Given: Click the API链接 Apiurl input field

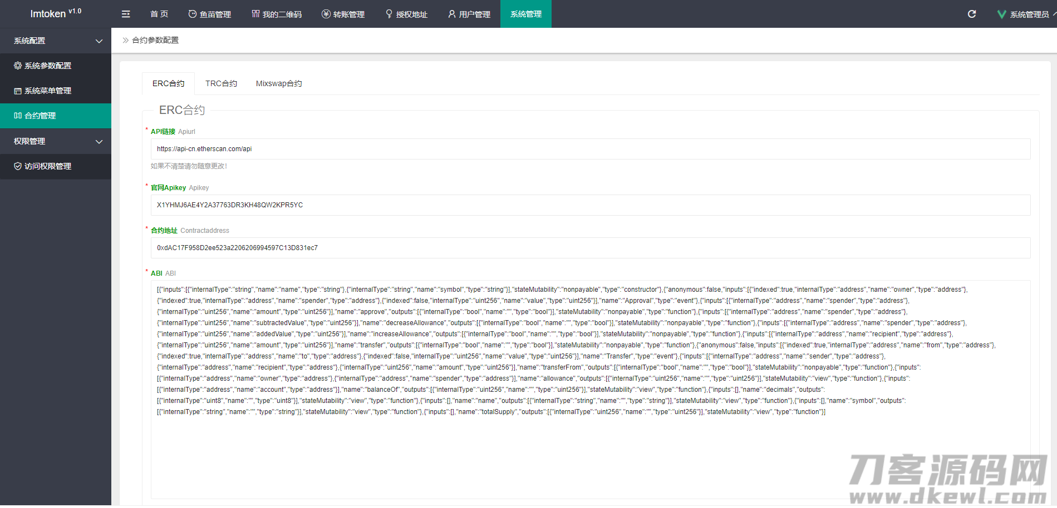Looking at the screenshot, I should click(x=590, y=149).
